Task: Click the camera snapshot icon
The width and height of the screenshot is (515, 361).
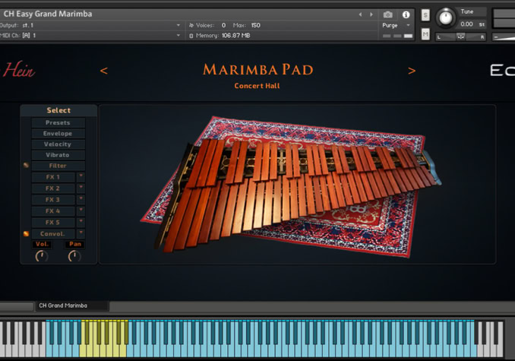Action: pos(388,14)
